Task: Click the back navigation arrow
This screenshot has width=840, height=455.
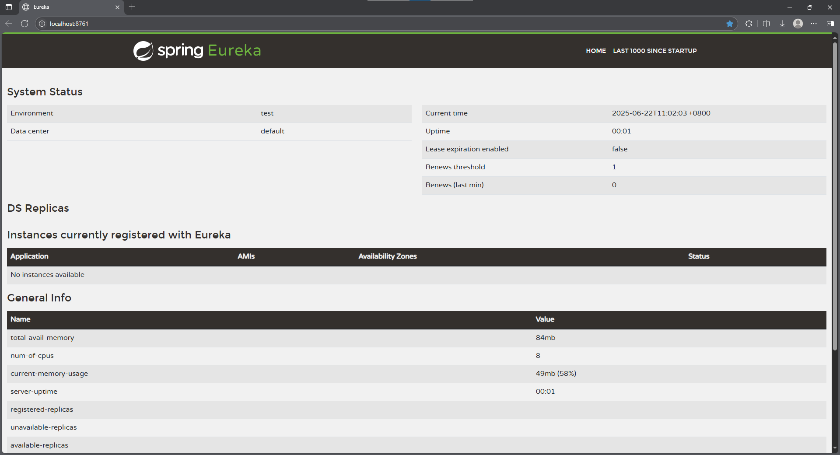Action: (9, 24)
